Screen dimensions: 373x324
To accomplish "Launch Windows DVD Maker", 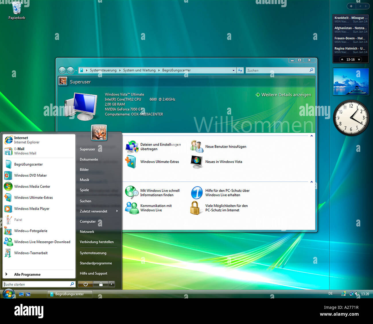I will 39,175.
